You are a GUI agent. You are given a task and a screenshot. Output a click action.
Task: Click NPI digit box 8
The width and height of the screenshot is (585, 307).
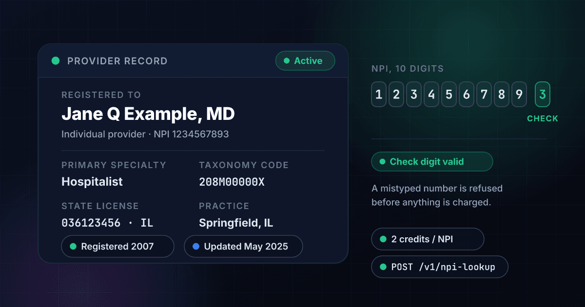[502, 95]
